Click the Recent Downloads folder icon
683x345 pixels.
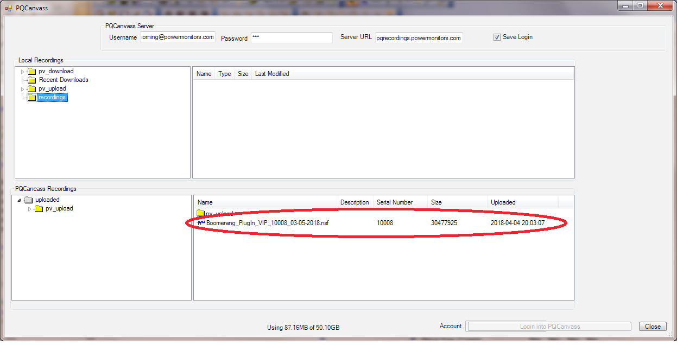point(32,80)
